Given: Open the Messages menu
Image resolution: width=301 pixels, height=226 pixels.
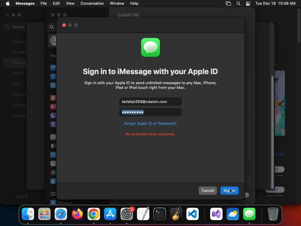Looking at the screenshot, I should pos(25,4).
